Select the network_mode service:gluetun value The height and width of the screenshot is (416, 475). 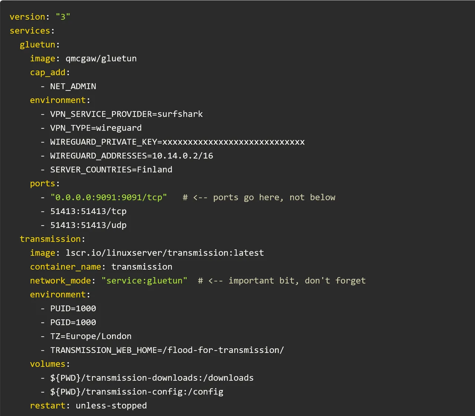pos(144,281)
